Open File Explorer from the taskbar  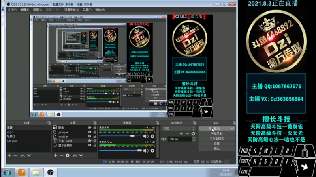tap(36, 172)
